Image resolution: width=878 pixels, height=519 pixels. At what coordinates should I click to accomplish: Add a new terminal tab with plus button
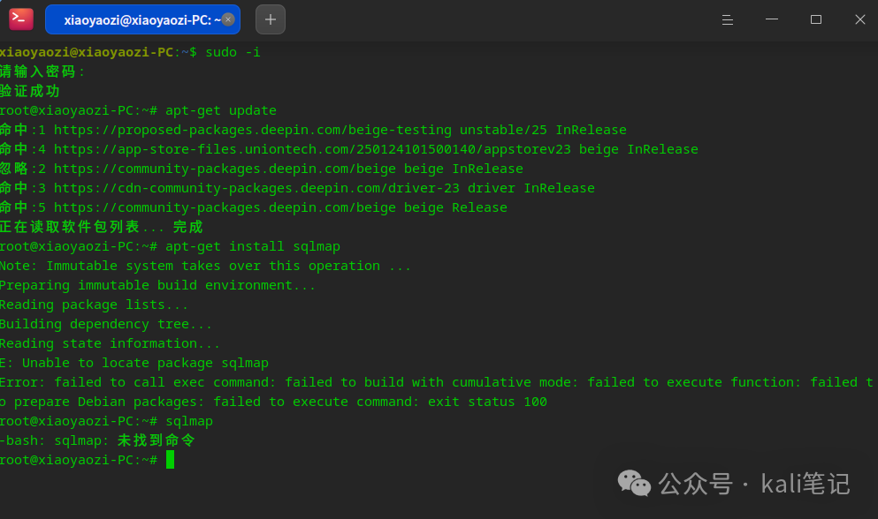(271, 19)
